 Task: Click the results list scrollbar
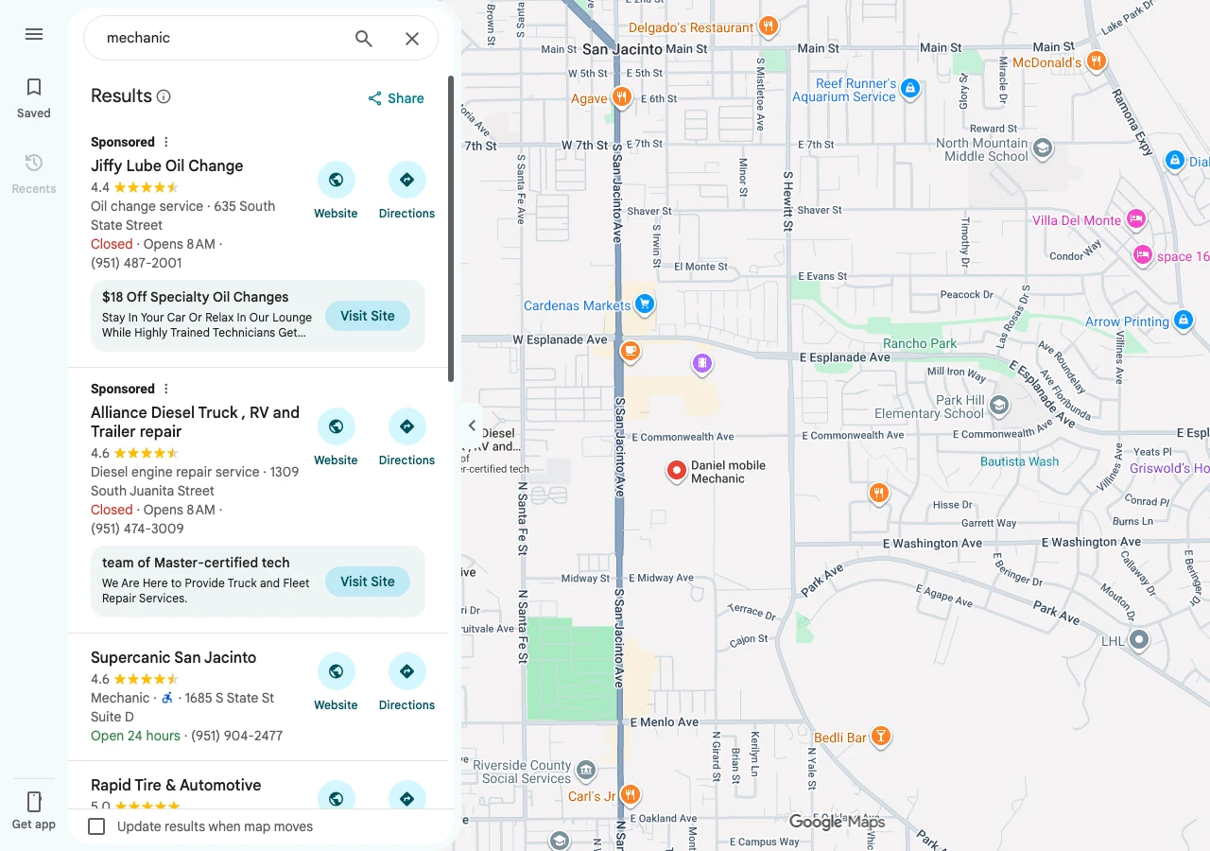click(x=451, y=229)
